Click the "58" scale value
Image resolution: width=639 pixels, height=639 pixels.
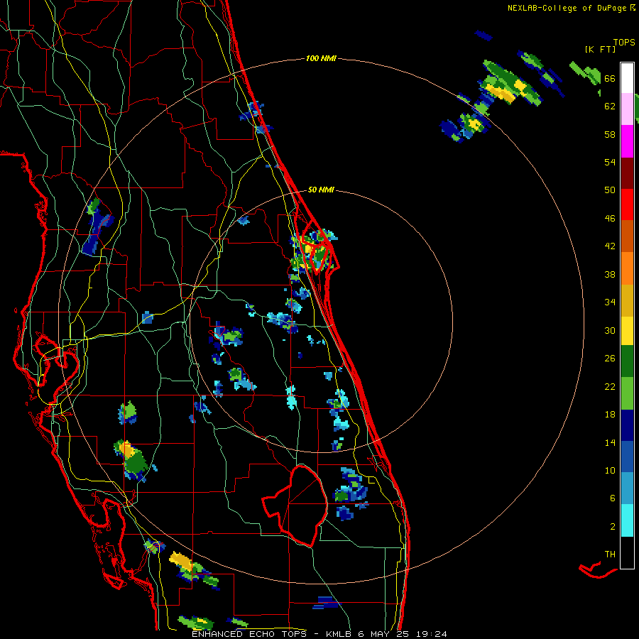coord(610,134)
